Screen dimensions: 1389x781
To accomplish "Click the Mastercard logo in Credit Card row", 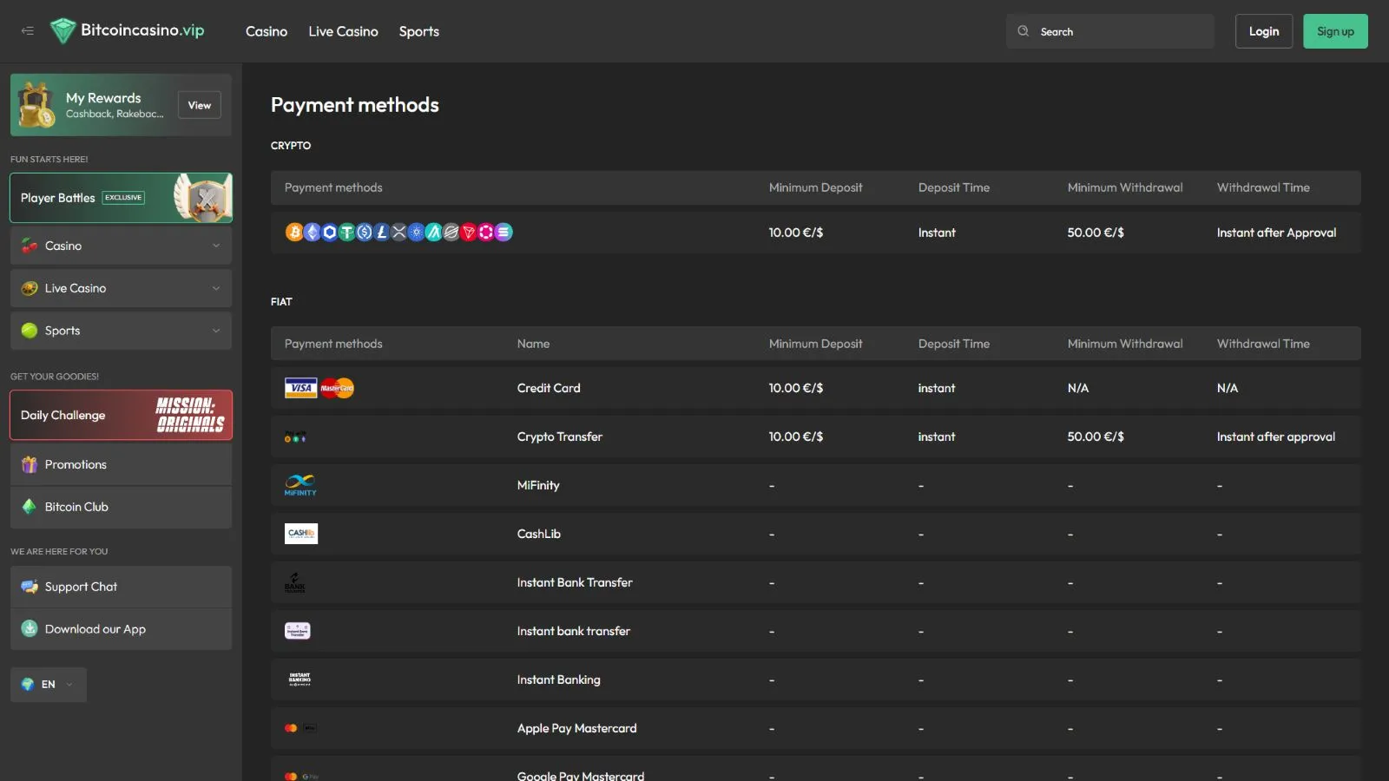I will point(337,388).
